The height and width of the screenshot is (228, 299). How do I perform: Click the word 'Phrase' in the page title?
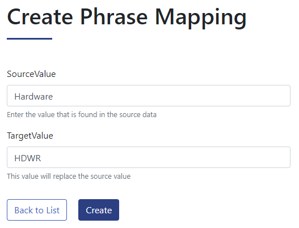click(x=114, y=17)
